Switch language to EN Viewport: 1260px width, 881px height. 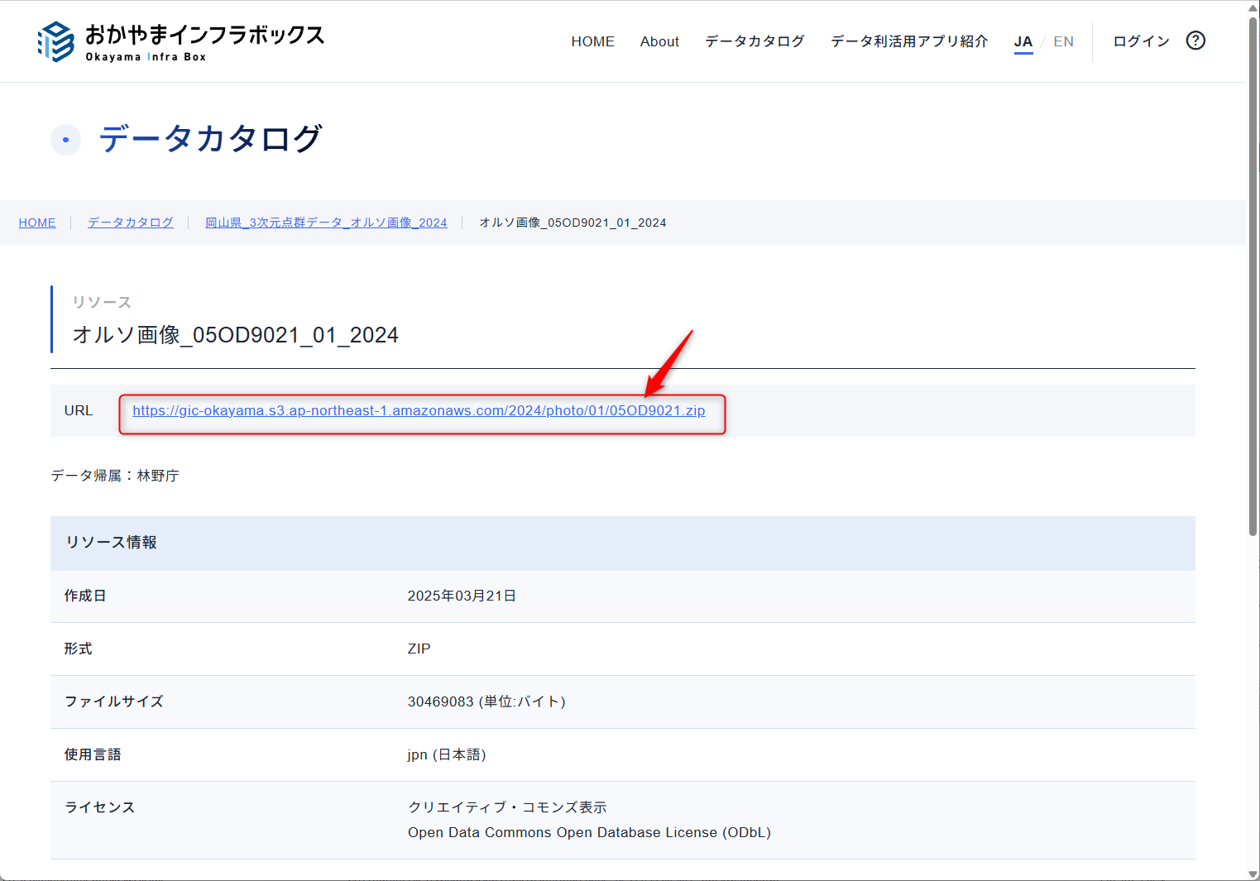[1063, 41]
